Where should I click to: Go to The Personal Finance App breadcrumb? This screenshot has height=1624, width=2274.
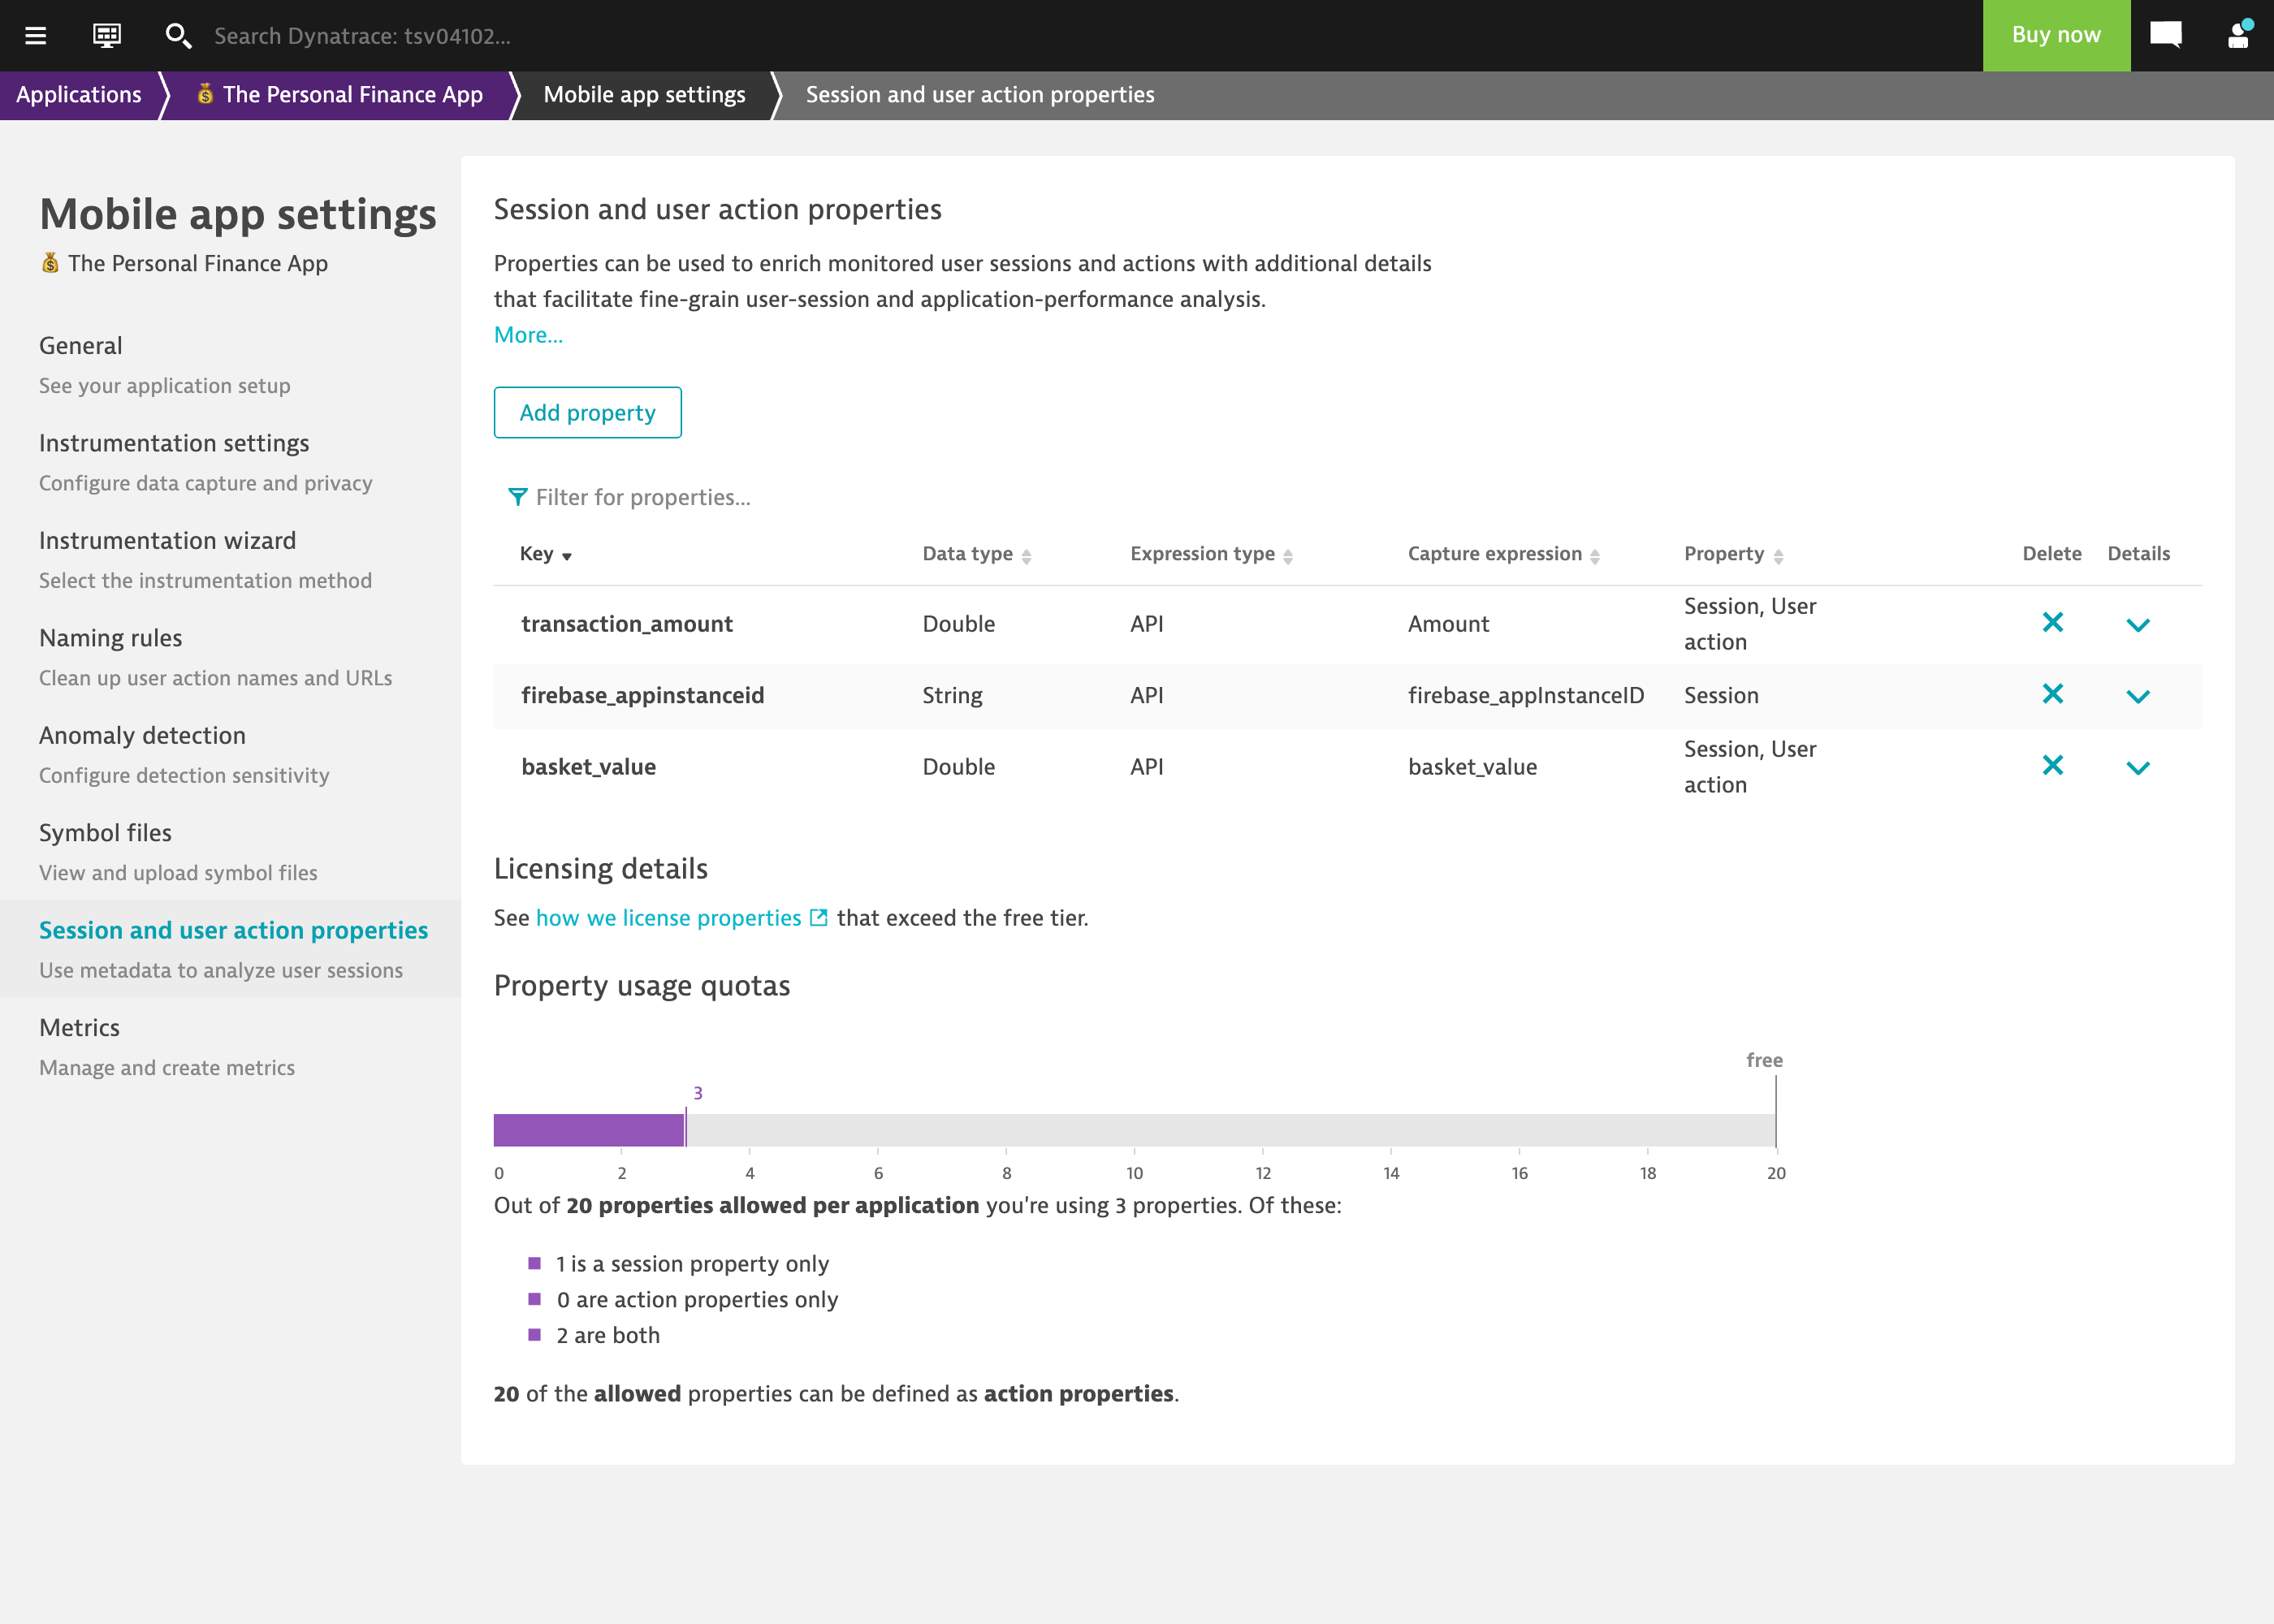click(x=340, y=95)
